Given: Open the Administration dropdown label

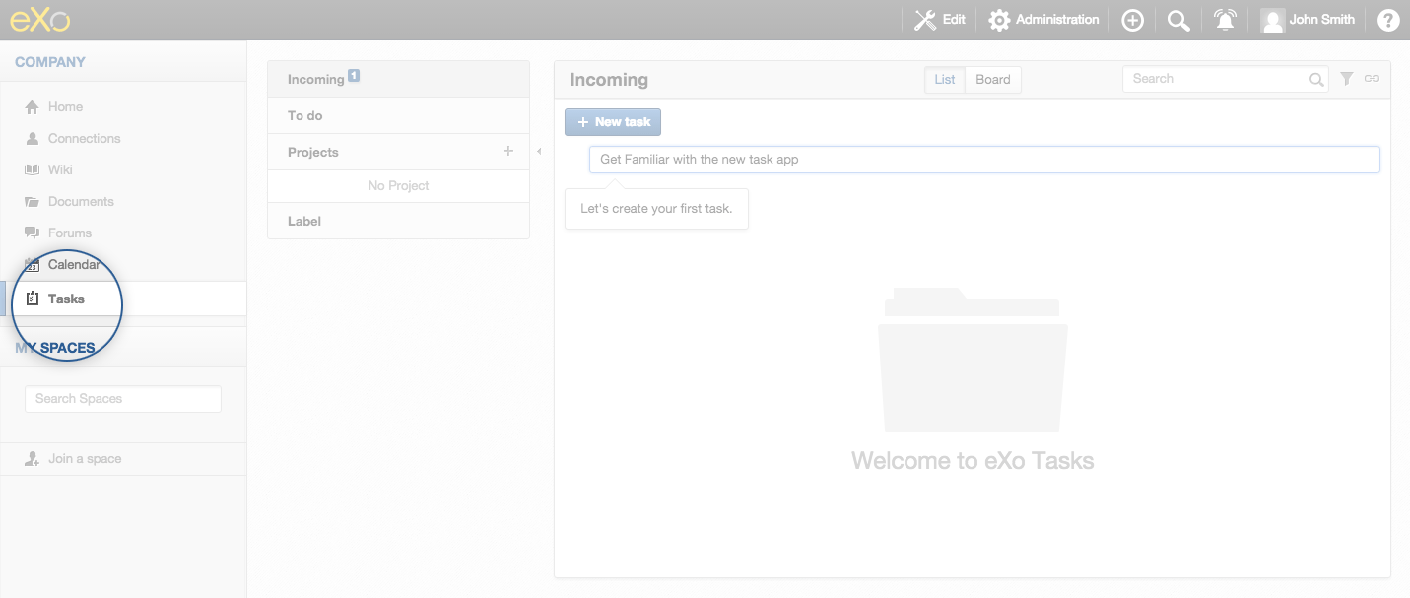Looking at the screenshot, I should pyautogui.click(x=1057, y=20).
